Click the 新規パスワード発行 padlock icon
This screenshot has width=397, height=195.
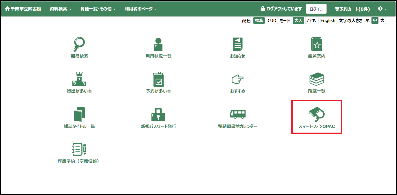coord(158,114)
